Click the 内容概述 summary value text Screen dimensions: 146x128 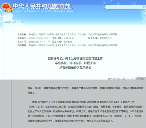pos(74,45)
